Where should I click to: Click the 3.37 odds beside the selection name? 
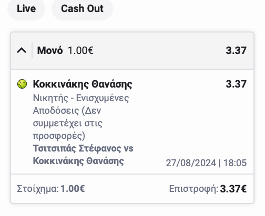click(x=236, y=84)
